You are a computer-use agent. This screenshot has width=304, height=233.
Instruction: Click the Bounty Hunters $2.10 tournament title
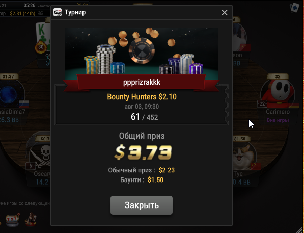click(x=142, y=97)
